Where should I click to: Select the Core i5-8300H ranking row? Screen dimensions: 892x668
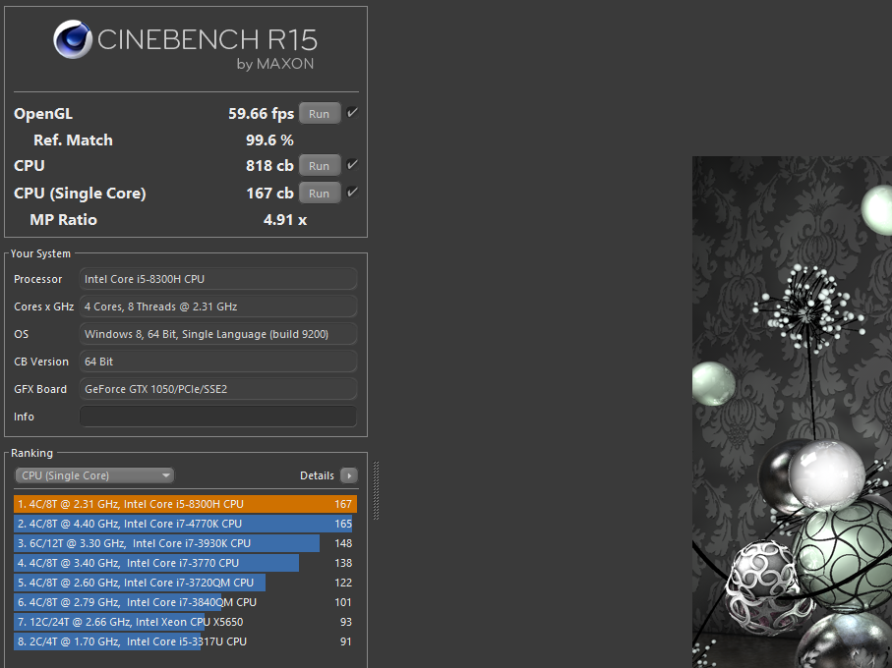pyautogui.click(x=186, y=504)
